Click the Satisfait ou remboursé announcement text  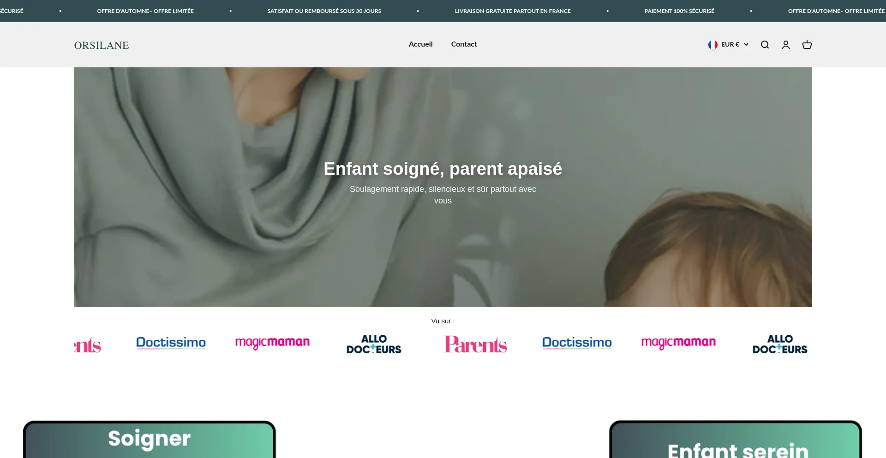pyautogui.click(x=324, y=11)
